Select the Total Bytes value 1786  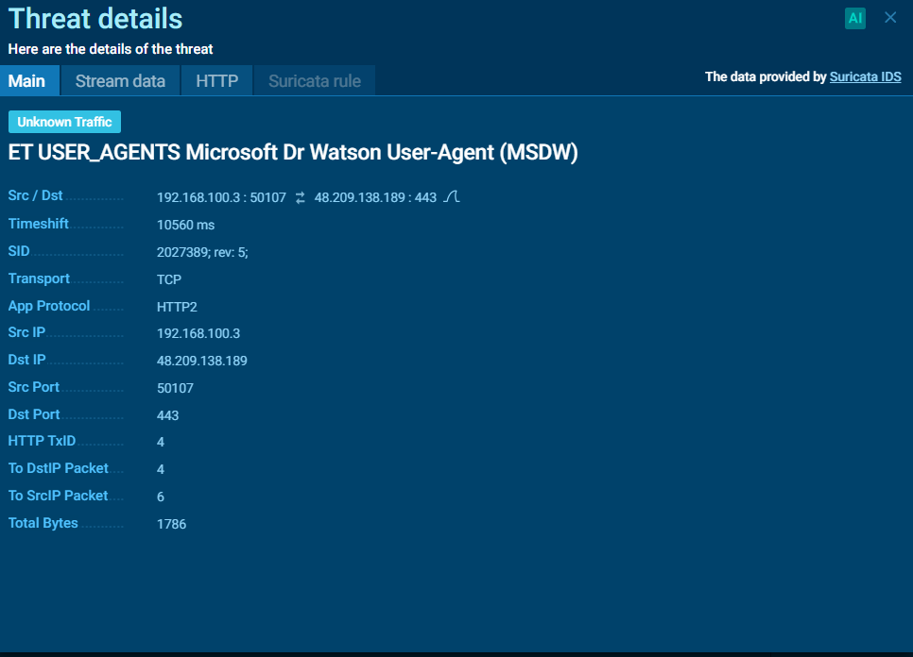(x=172, y=525)
